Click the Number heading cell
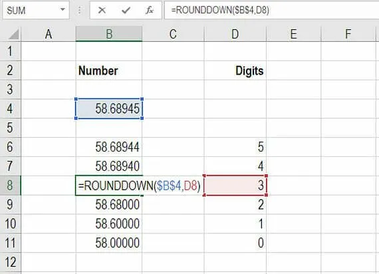379x274 pixels. click(x=109, y=70)
